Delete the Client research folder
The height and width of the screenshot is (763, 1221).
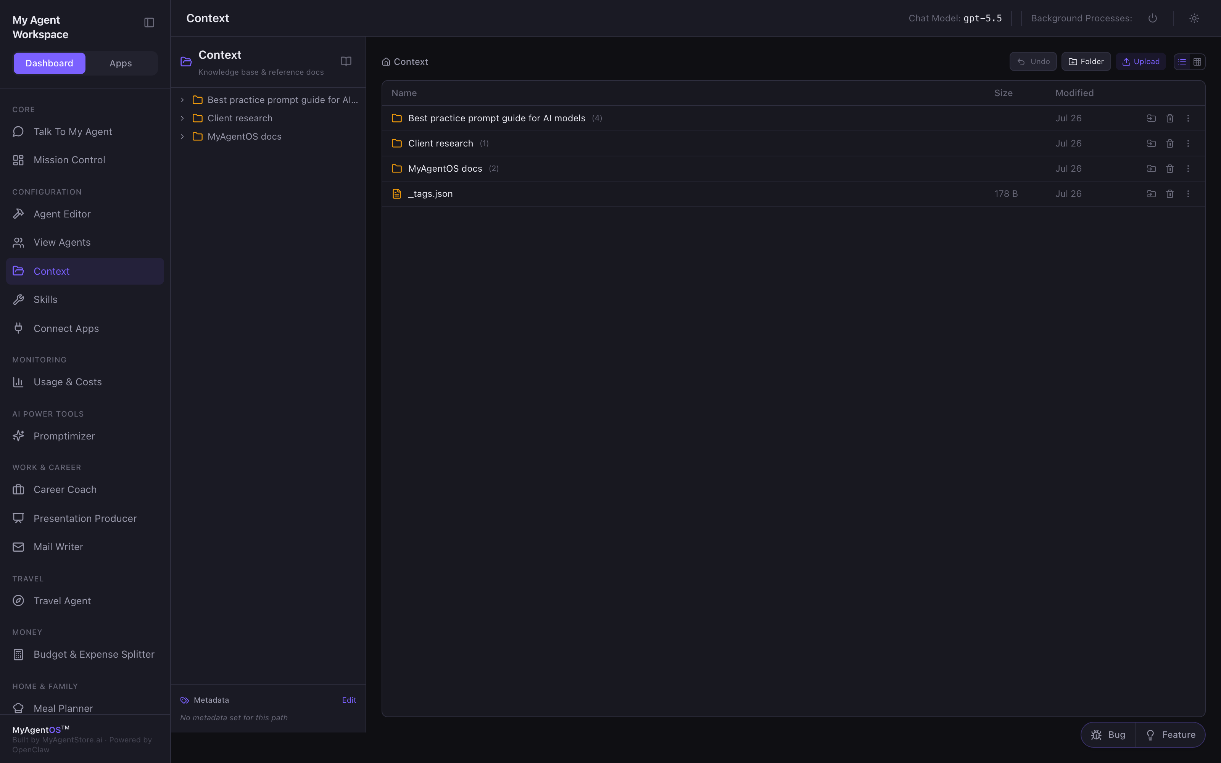(x=1169, y=143)
